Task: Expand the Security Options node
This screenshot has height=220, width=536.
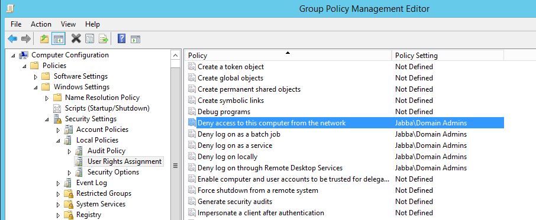Action: coord(70,173)
